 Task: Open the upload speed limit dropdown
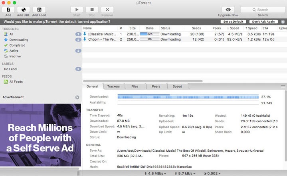tap(185, 174)
